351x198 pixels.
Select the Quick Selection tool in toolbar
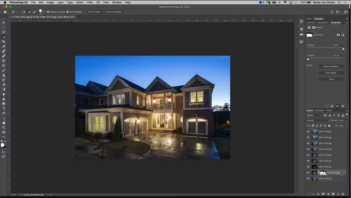point(4,37)
